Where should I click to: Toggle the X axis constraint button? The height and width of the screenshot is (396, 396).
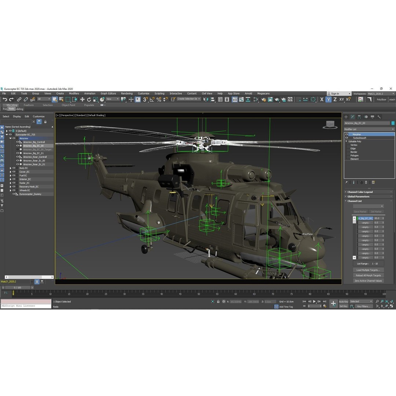coord(322,99)
